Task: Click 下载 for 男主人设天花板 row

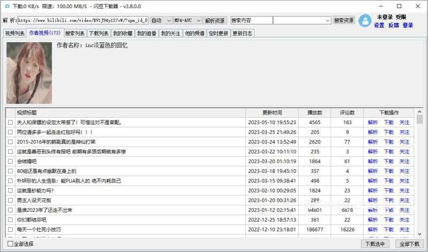Action: [x=389, y=201]
